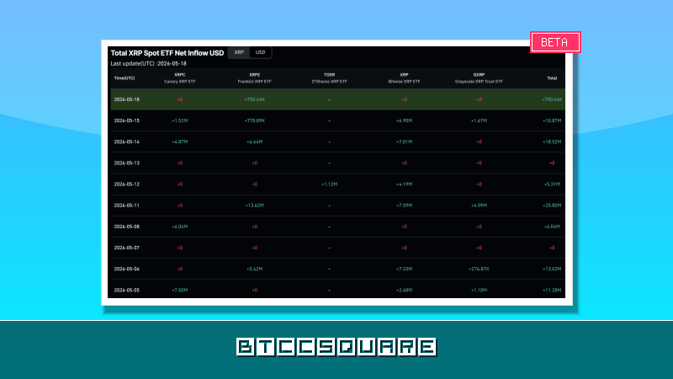The width and height of the screenshot is (673, 379).
Task: Click the XRP Bitwise XRP ETF header
Action: (x=404, y=78)
